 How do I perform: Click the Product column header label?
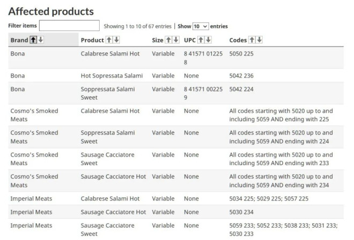(92, 40)
